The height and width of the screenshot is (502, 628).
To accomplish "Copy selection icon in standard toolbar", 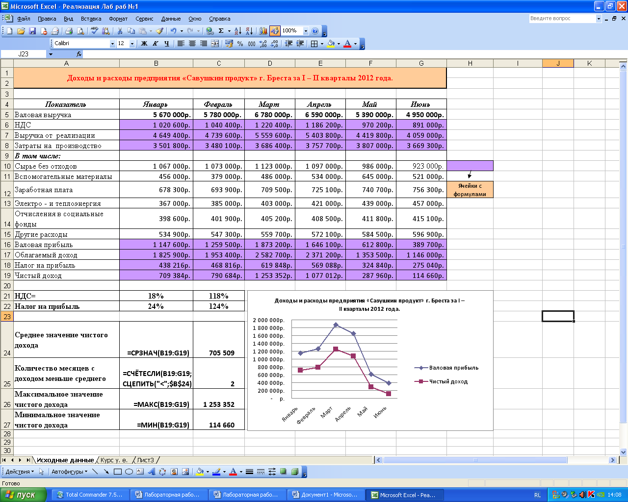I will (131, 31).
